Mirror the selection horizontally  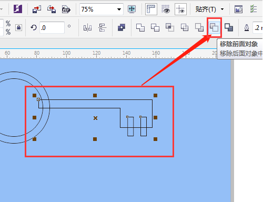[x=87, y=28]
